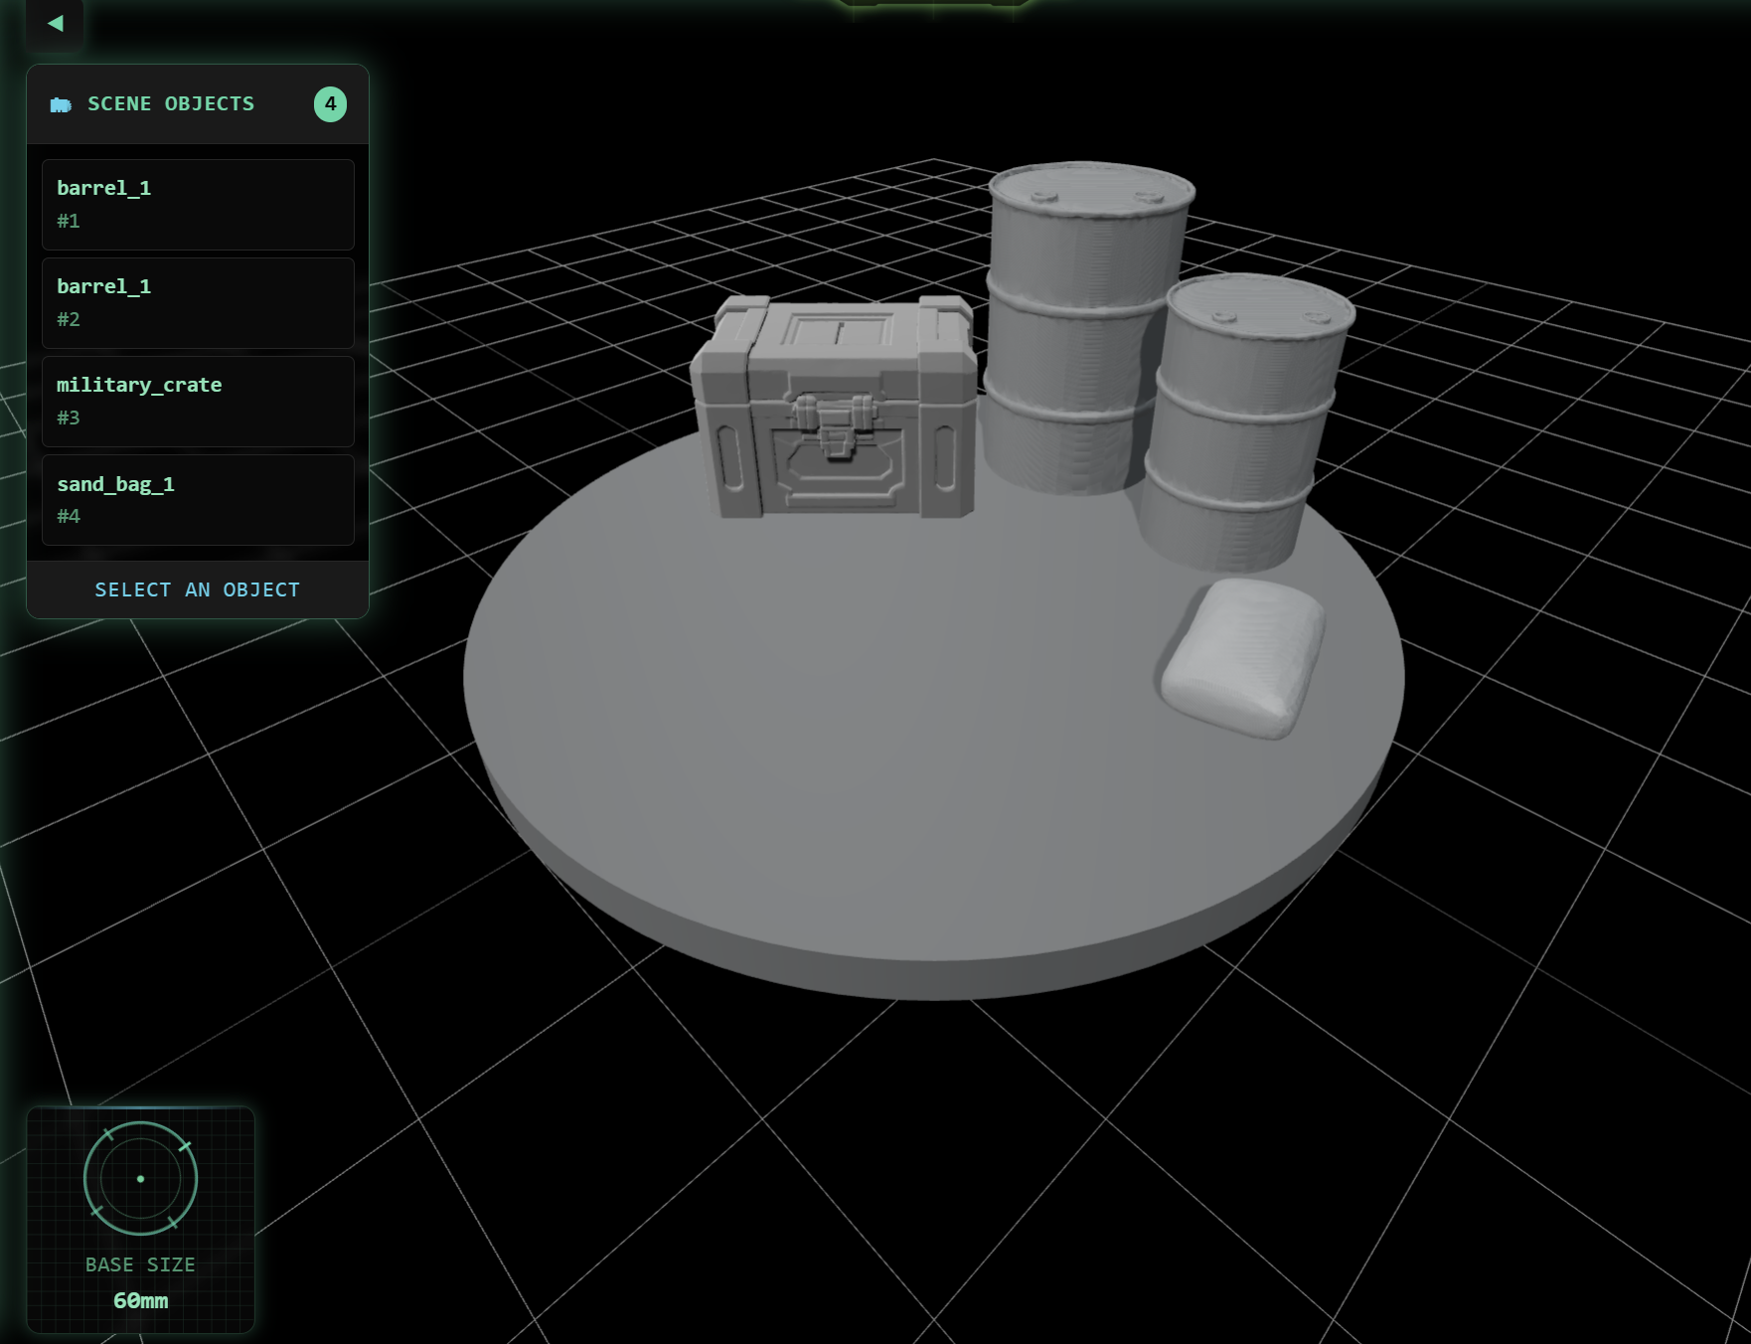Select the barrel_1 #2 entry in the list

click(198, 302)
